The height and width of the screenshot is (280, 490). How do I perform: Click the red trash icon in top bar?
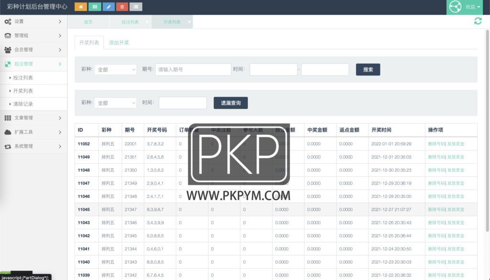coord(122,7)
